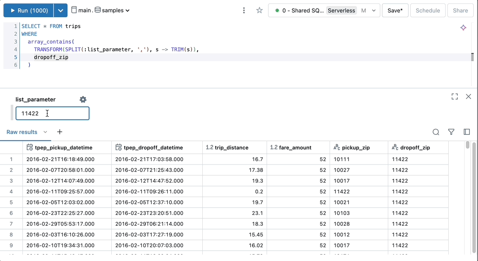Screen dimensions: 478x261
Task: Toggle the column side panel icon
Action: pyautogui.click(x=466, y=132)
